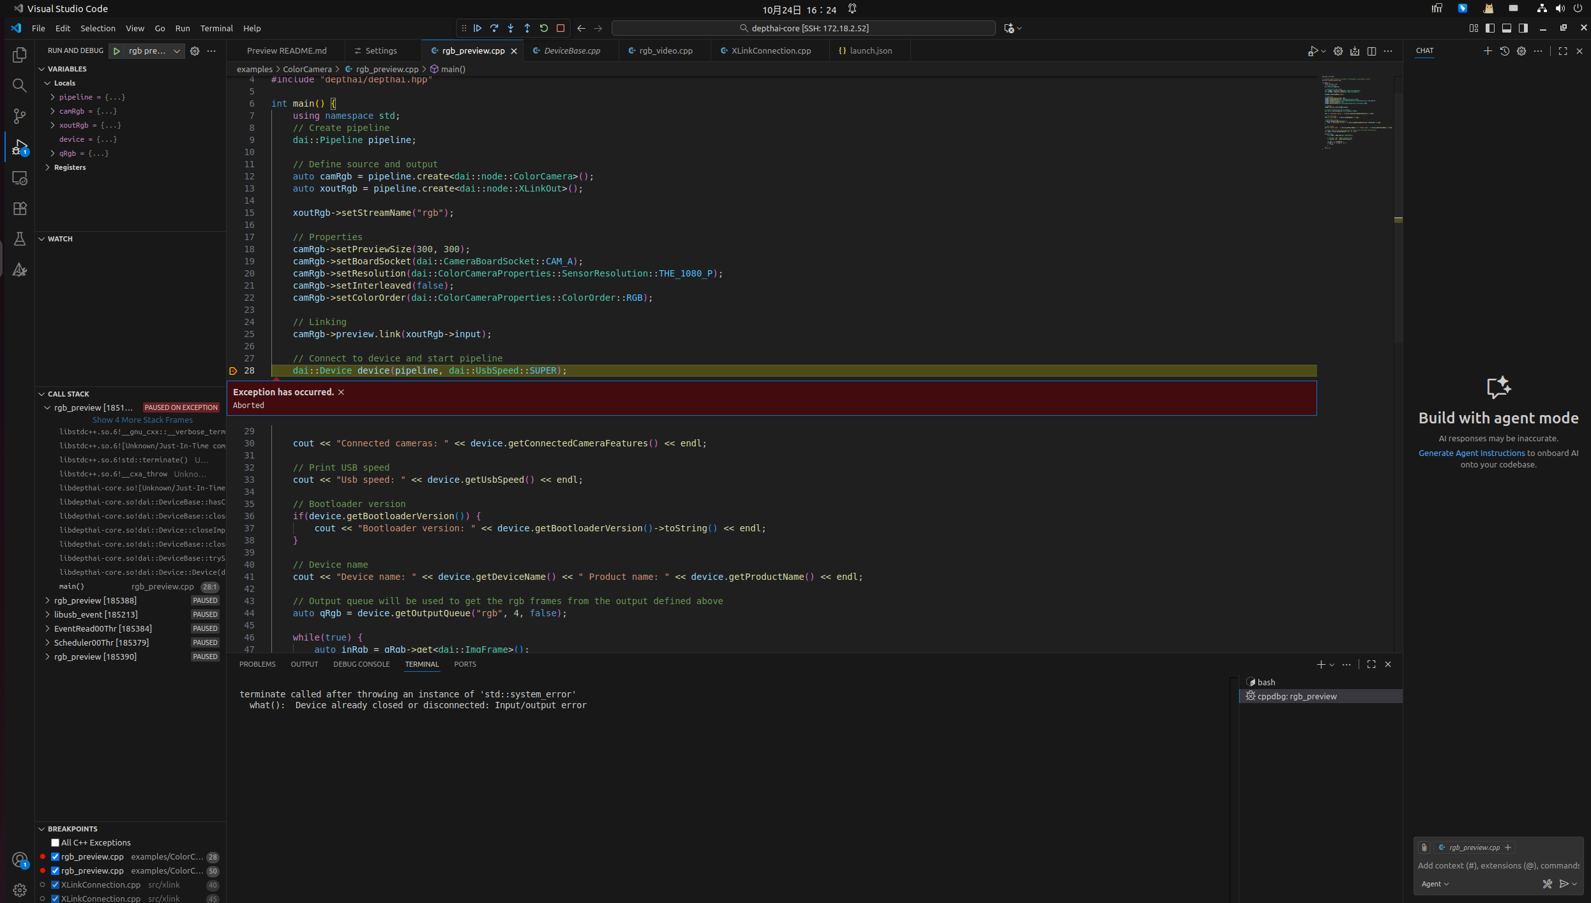Switch to the DeviceBase.cpp tab
Viewport: 1591px width, 903px height.
(x=571, y=51)
